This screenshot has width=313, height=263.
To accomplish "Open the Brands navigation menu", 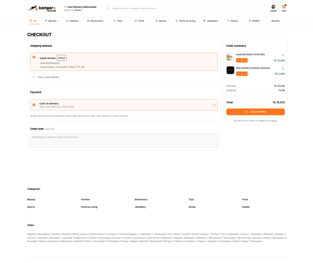I will click(277, 21).
